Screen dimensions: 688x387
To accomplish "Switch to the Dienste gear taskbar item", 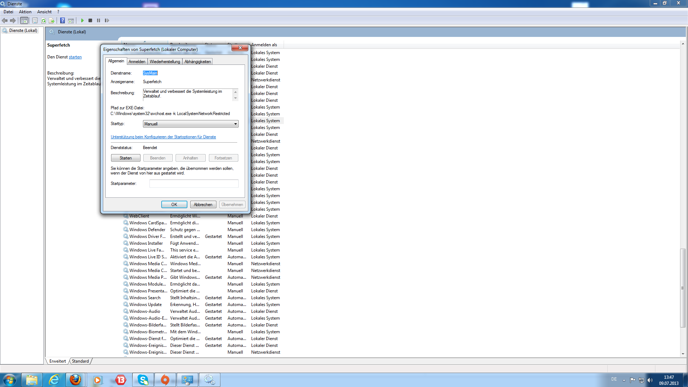I will point(210,380).
